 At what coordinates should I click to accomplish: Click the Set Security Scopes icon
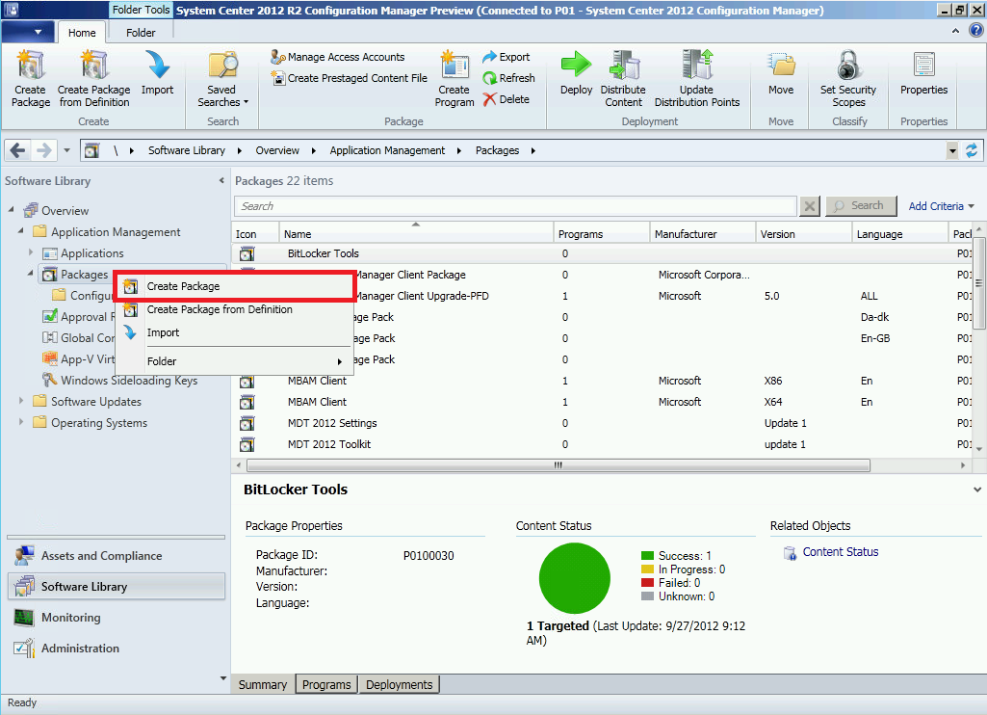(848, 65)
